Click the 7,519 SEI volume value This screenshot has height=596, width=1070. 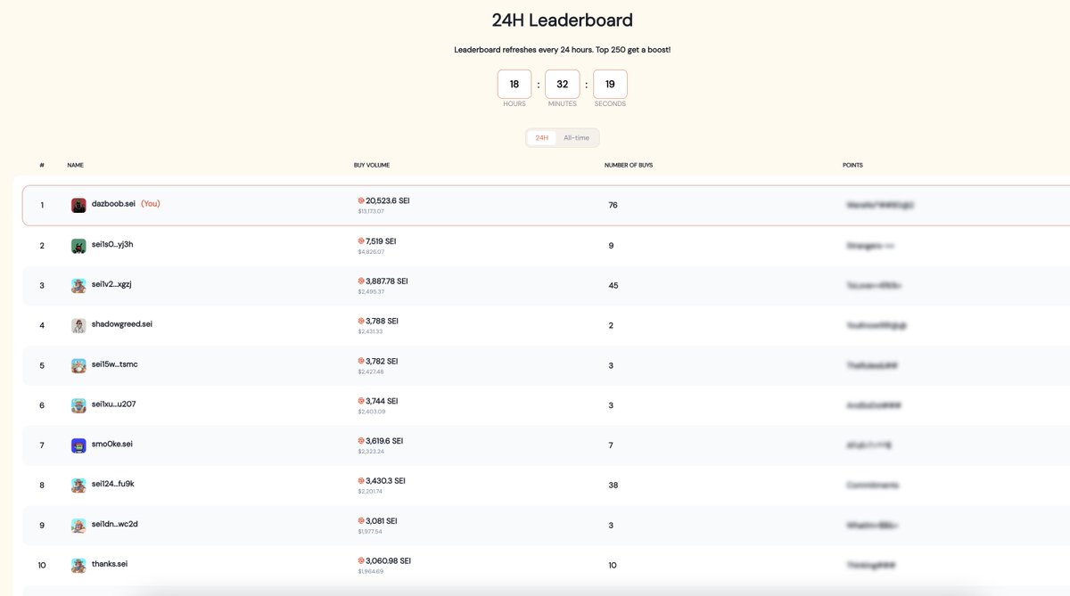pos(381,241)
